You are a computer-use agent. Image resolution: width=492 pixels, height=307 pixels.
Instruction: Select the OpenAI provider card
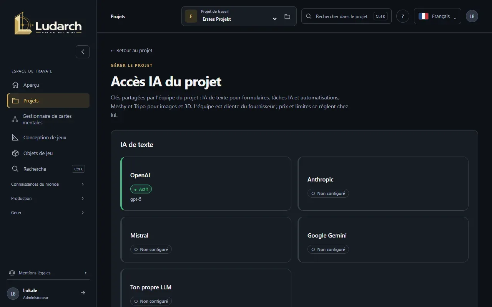tap(206, 183)
